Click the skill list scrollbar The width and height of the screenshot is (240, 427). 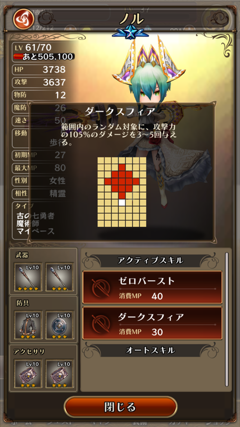227,319
